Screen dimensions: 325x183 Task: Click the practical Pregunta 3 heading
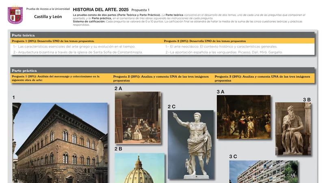coord(262,78)
